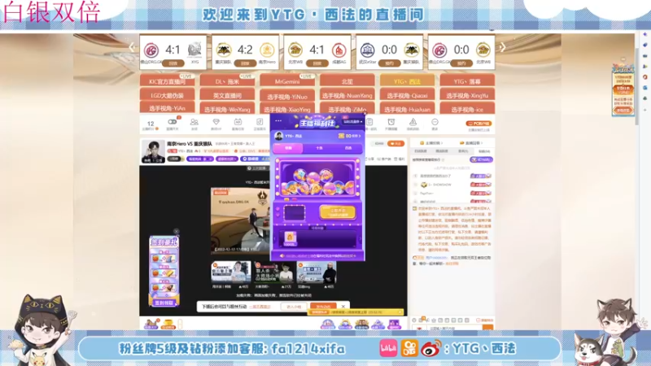Click the reward item in gacha prize strip
Screen dimensions: 651x366
pos(290,238)
